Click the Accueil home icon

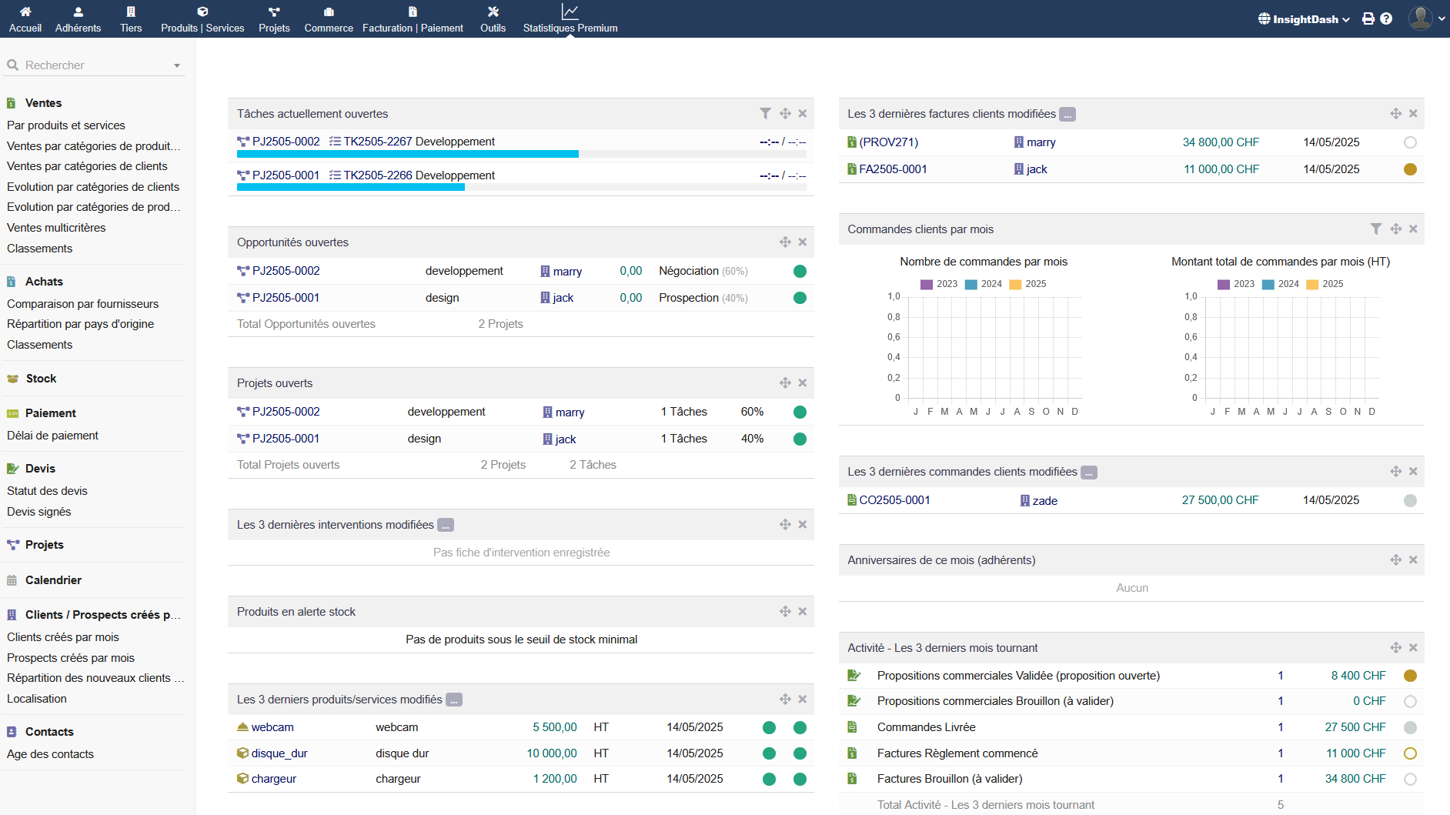click(25, 12)
